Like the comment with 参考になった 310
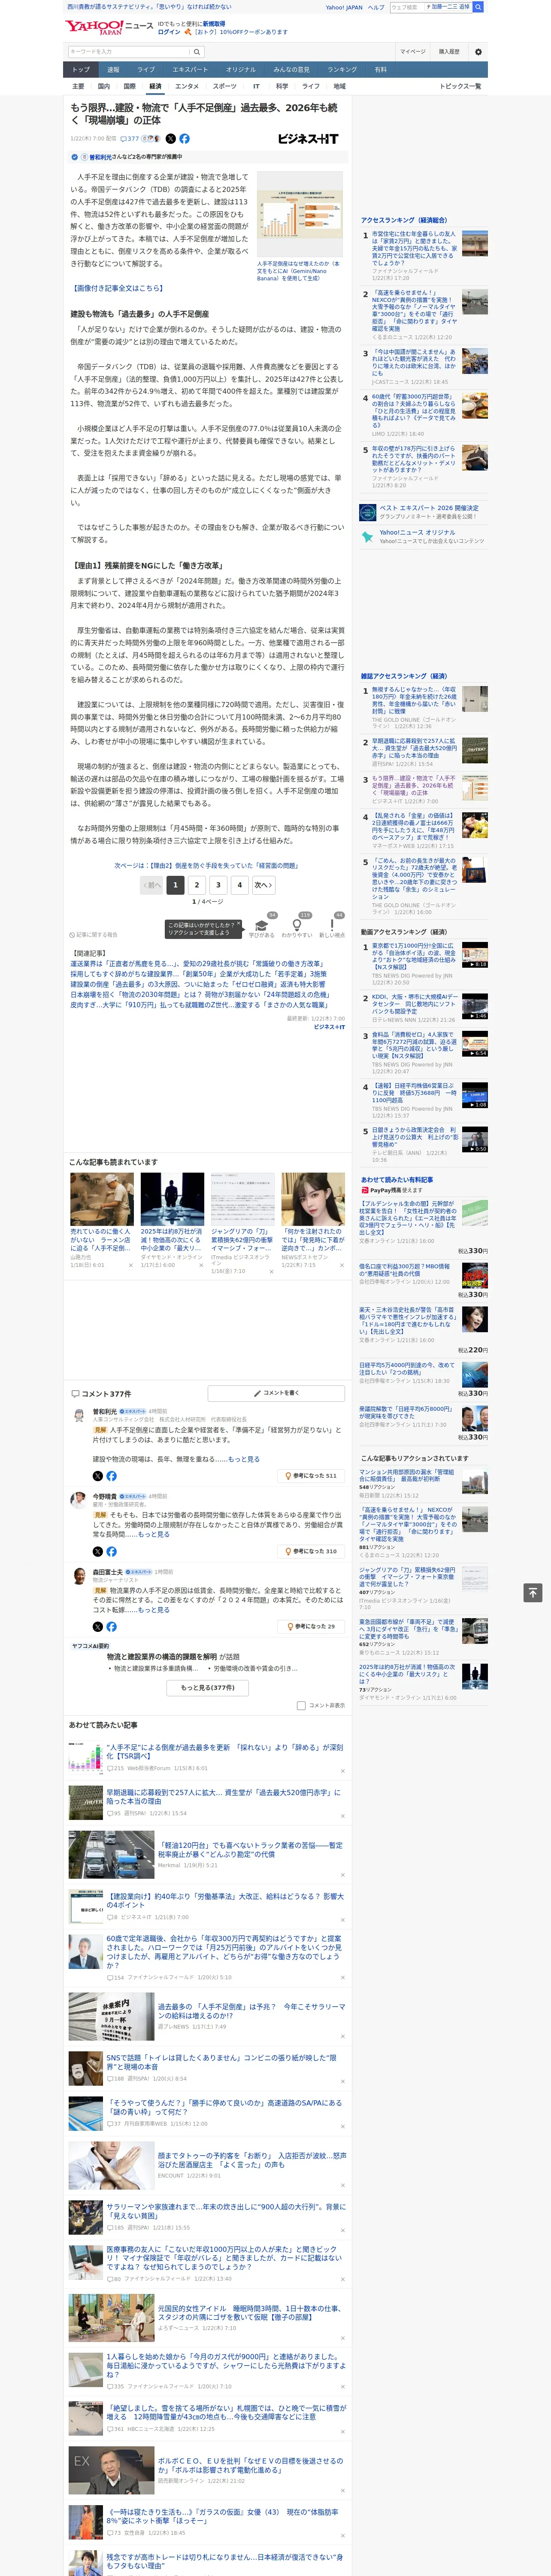 point(311,1552)
